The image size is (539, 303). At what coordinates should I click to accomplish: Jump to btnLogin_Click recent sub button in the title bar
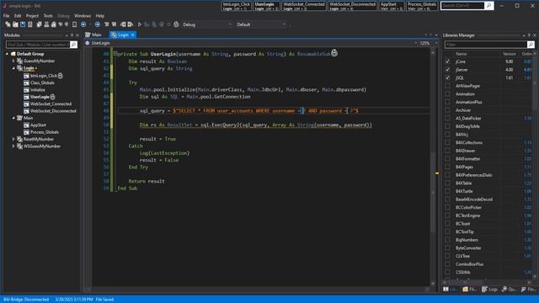(x=236, y=6)
